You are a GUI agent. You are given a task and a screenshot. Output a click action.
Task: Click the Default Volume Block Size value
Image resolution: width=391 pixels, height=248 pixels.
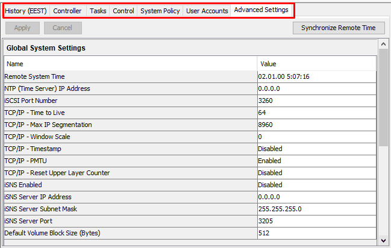tap(316, 233)
